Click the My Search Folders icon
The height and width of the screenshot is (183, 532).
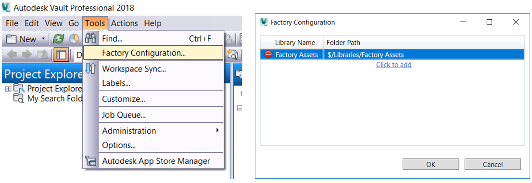point(19,98)
